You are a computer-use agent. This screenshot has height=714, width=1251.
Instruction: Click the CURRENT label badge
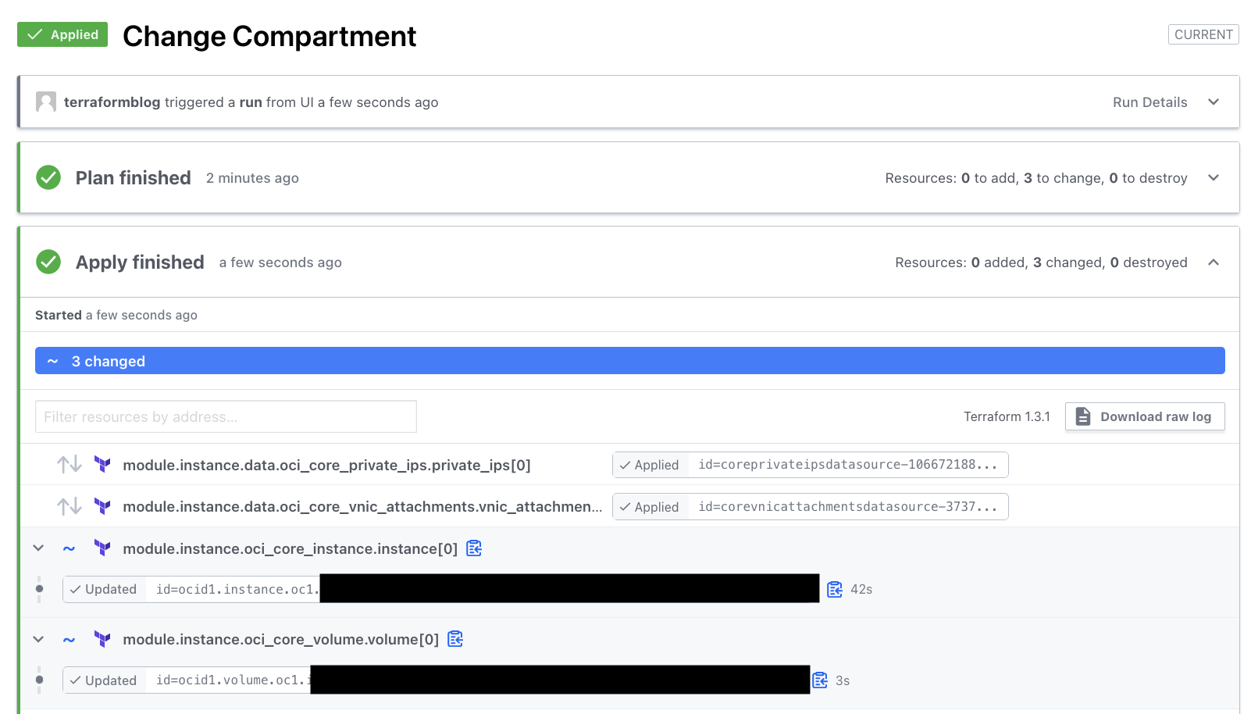pyautogui.click(x=1203, y=34)
